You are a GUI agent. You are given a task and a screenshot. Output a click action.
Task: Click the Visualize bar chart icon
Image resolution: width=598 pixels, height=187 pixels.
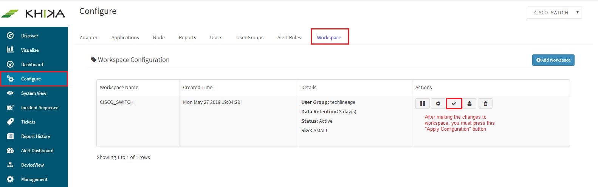(x=10, y=50)
